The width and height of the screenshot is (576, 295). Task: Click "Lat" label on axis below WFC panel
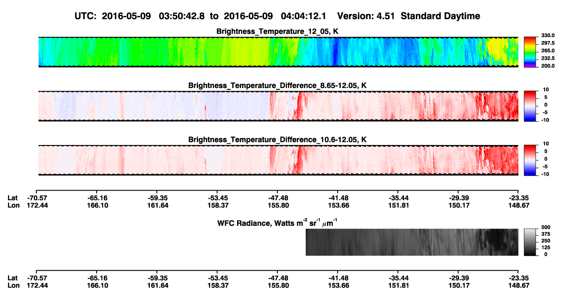pos(13,278)
